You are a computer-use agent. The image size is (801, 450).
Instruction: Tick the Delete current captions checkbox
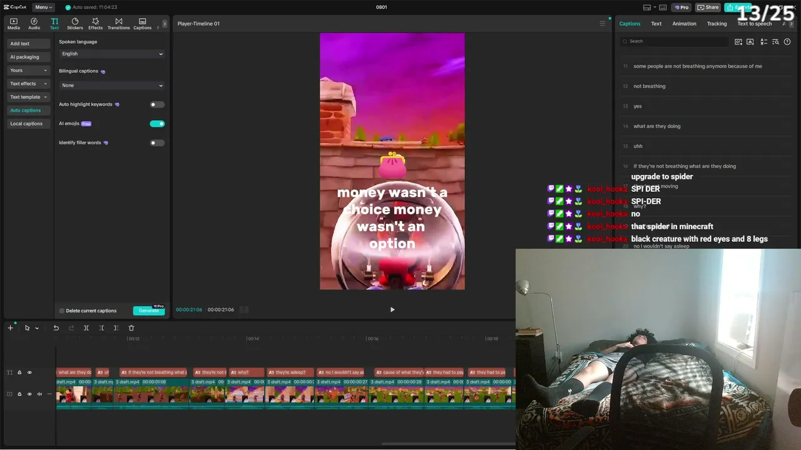(62, 311)
